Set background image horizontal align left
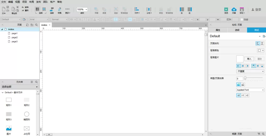 click(239, 66)
